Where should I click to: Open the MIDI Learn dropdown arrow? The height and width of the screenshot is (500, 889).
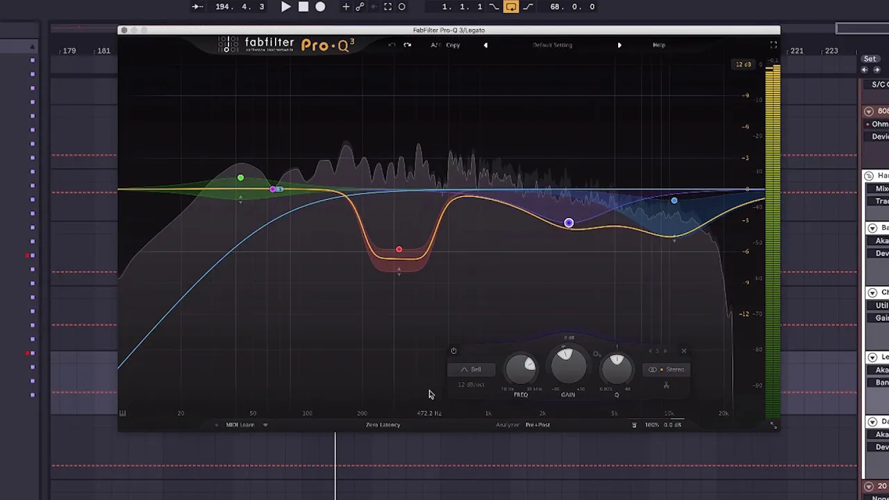pos(265,425)
